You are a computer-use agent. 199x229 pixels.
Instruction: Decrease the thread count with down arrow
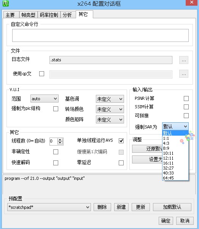point(60,143)
